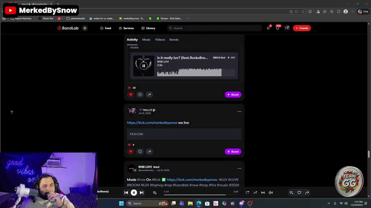The image size is (371, 208).
Task: Open the KICK.COM link preview card
Action: (x=184, y=134)
